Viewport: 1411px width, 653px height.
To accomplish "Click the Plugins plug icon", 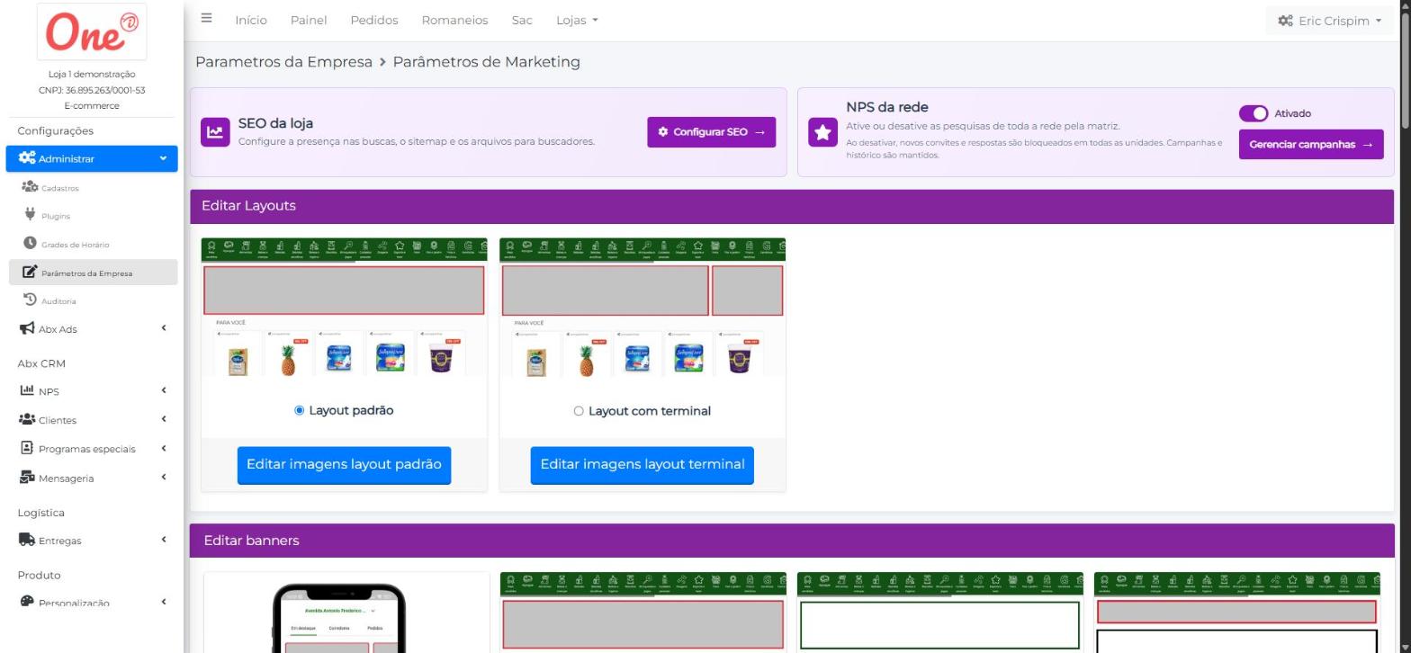I will click(30, 215).
